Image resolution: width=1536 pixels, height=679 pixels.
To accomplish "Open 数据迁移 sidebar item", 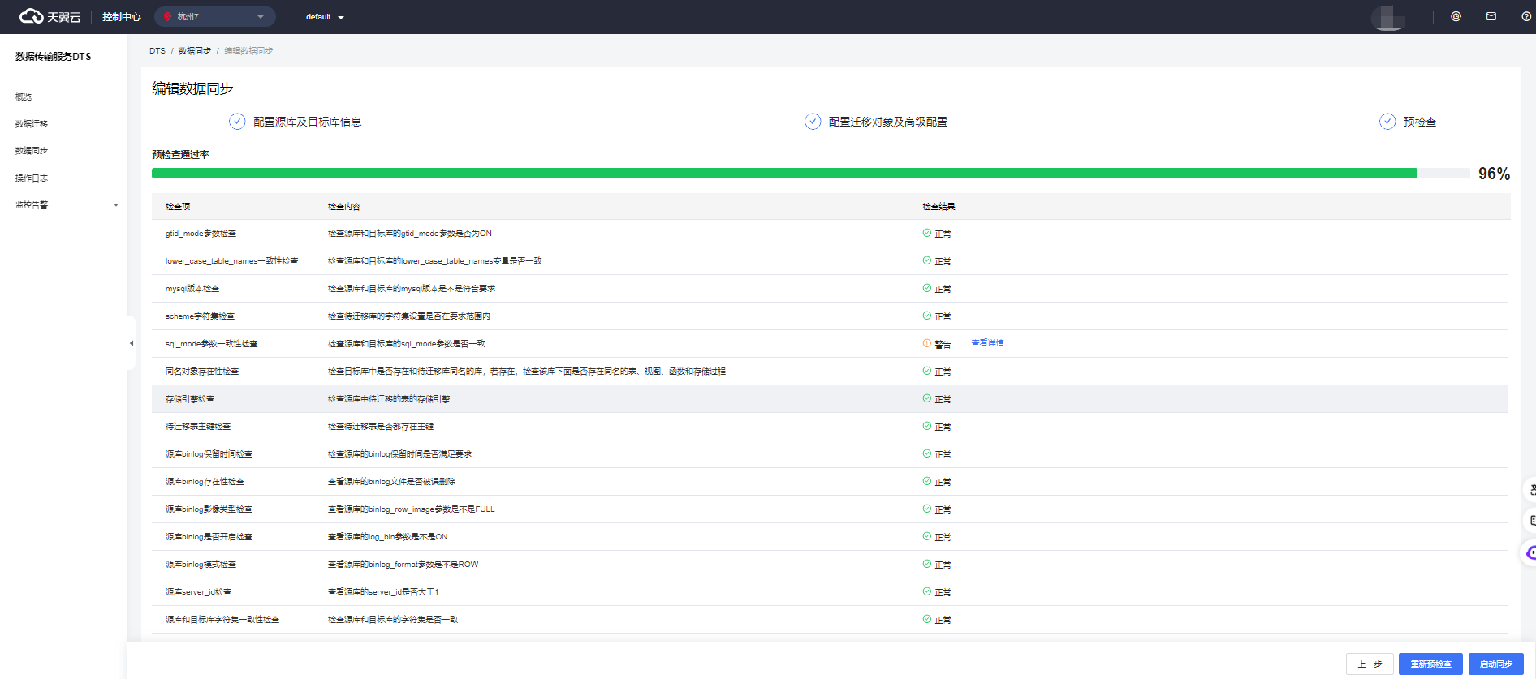I will click(32, 124).
